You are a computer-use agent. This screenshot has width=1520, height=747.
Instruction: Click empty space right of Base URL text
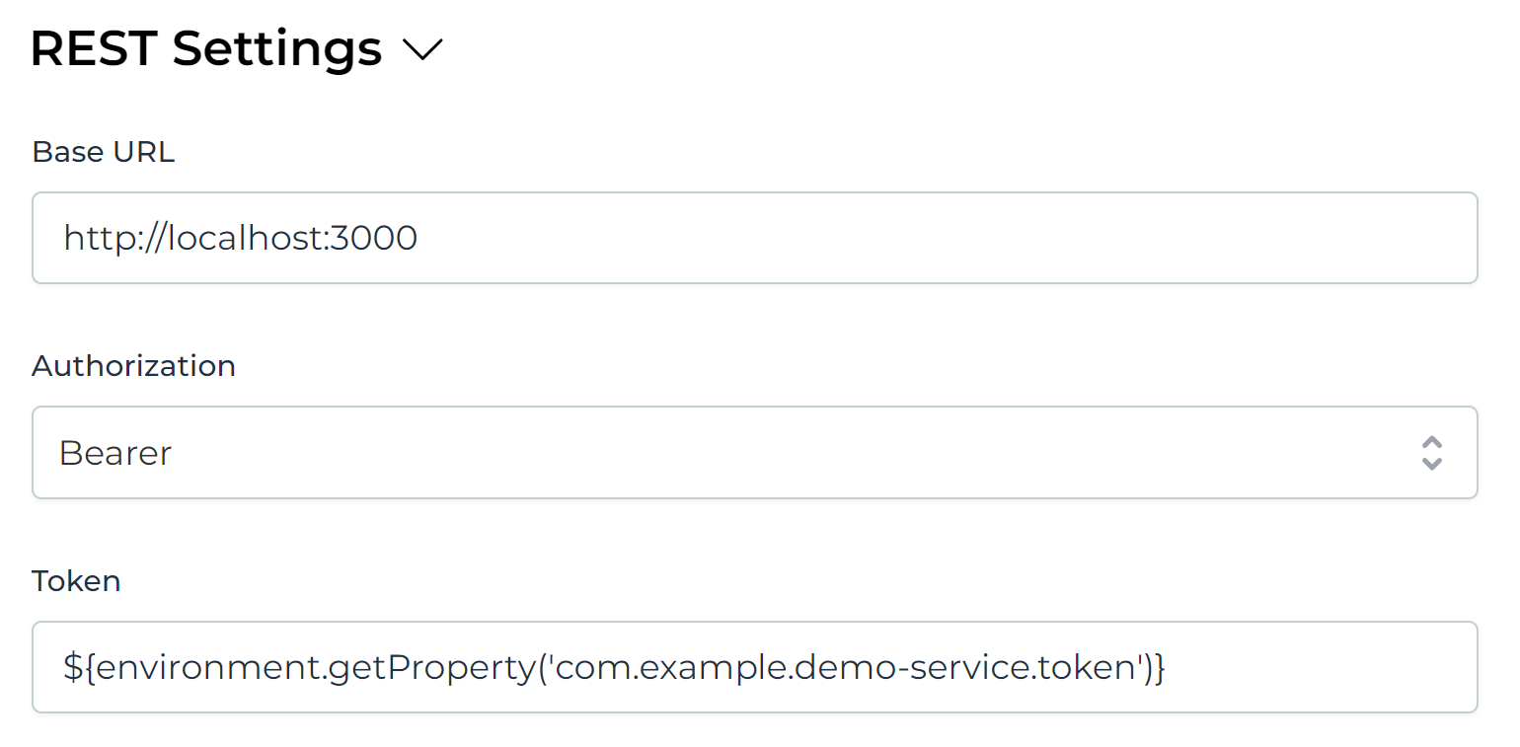(938, 238)
